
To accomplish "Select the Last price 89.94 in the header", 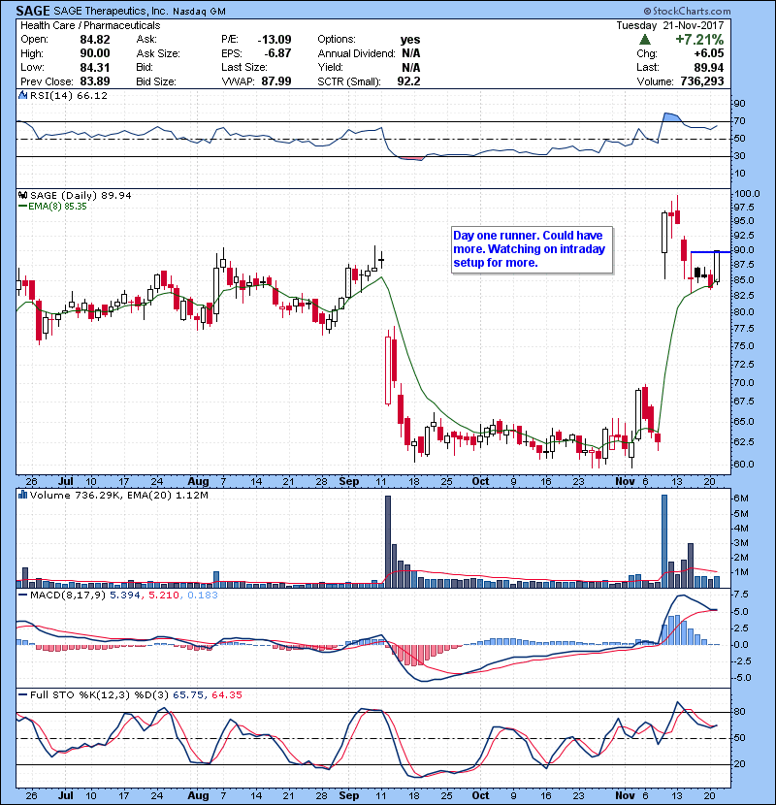I will (x=709, y=67).
